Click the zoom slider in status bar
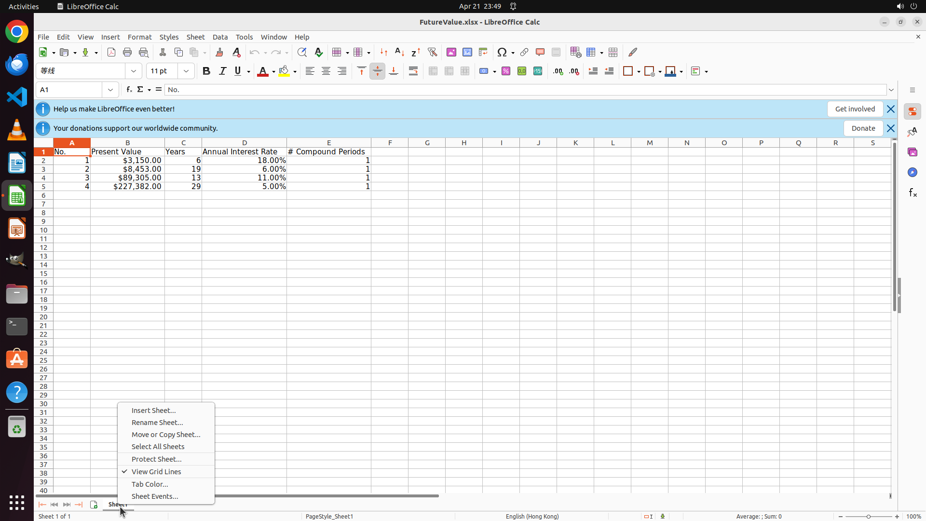The width and height of the screenshot is (926, 521). (x=868, y=517)
